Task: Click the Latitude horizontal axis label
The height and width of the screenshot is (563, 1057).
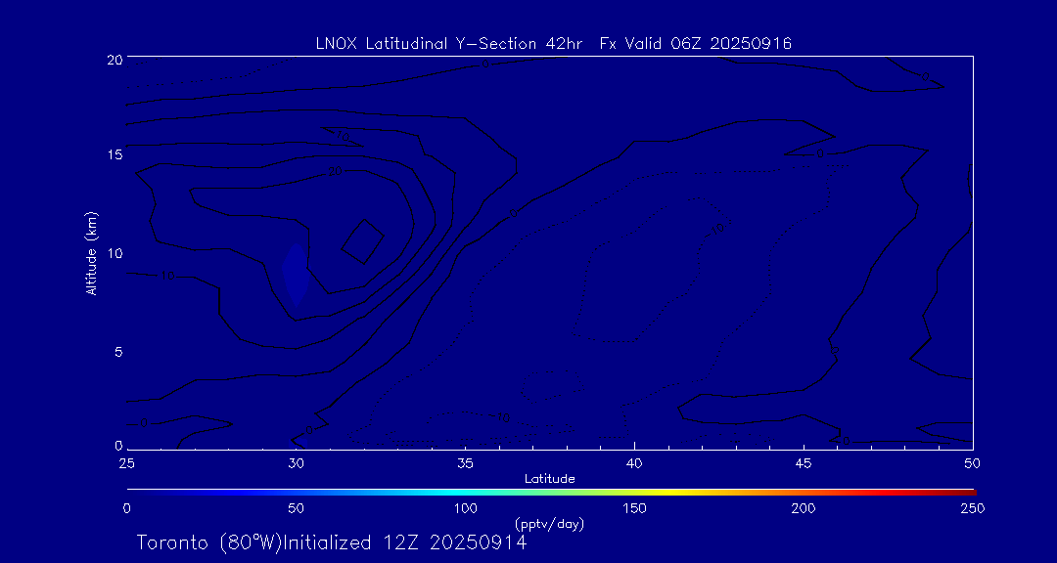Action: (549, 479)
